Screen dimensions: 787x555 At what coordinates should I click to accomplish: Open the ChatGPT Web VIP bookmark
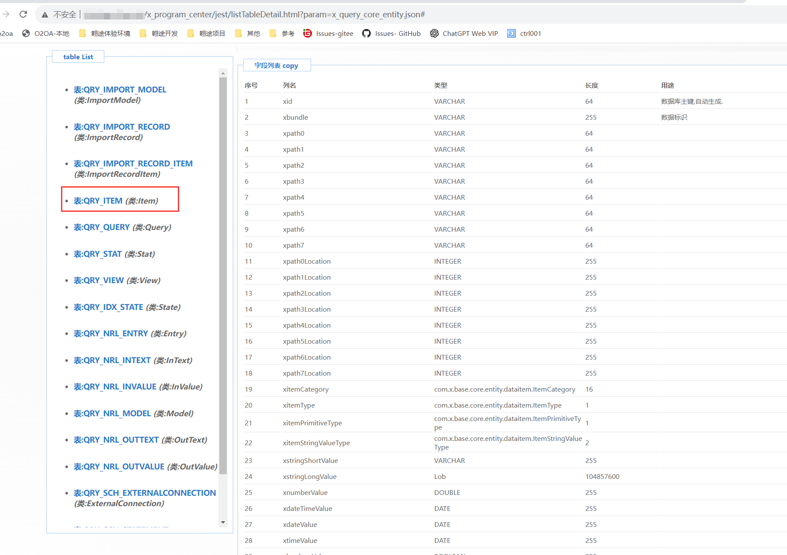[x=464, y=33]
